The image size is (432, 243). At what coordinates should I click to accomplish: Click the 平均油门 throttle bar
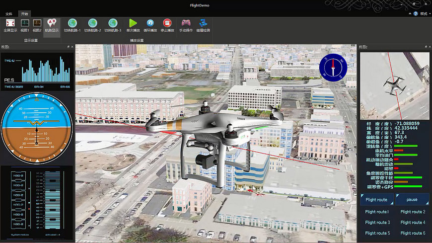(406, 155)
